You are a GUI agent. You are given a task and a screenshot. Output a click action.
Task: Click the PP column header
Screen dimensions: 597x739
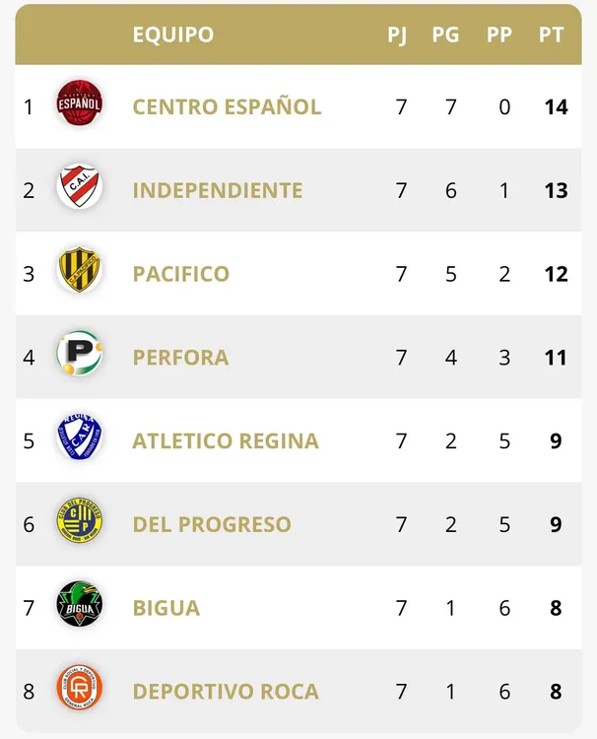tap(499, 34)
